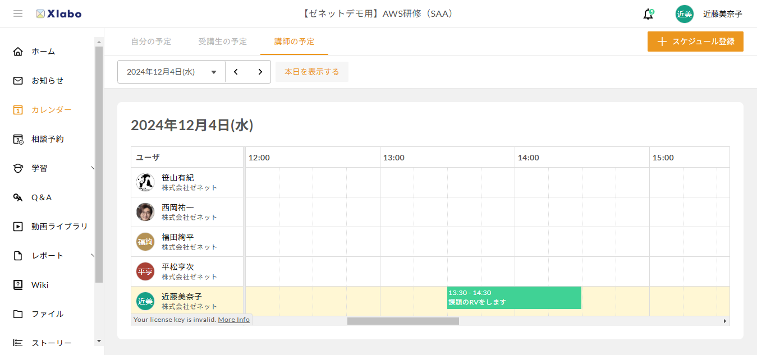757x355 pixels.
Task: Expand the レポート sidebar submenu
Action: click(x=93, y=256)
